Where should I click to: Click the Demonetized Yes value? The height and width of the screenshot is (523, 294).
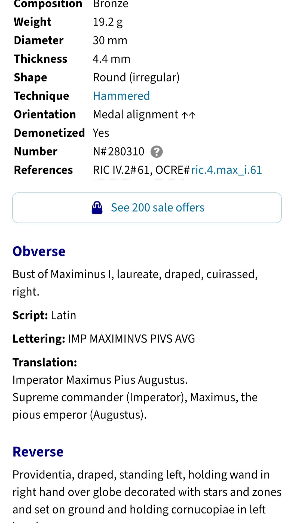[x=101, y=133]
